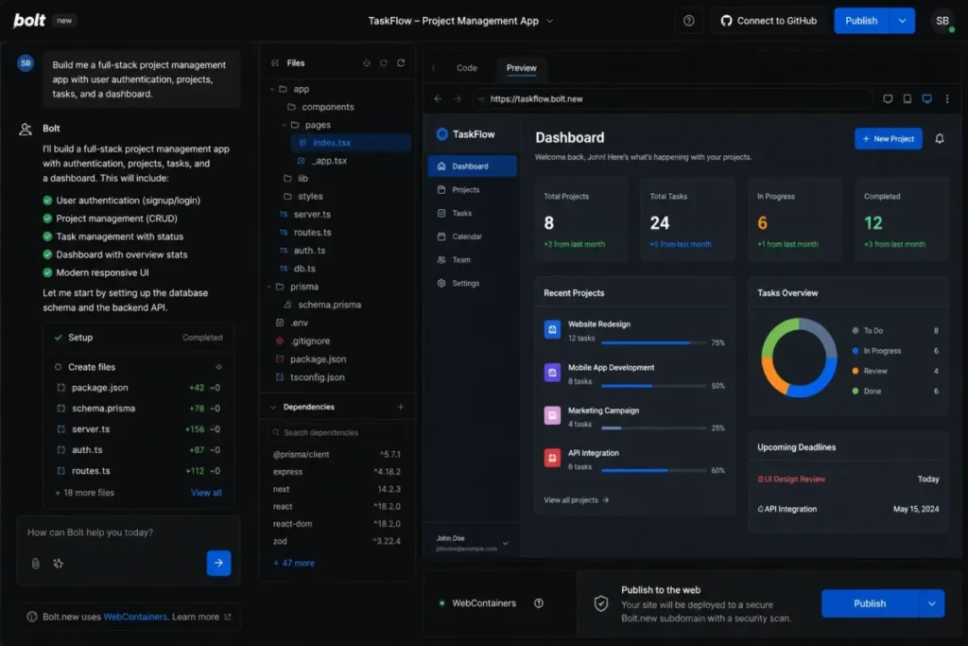Screen dimensions: 968x646
Task: Click View all files link
Action: (x=206, y=493)
